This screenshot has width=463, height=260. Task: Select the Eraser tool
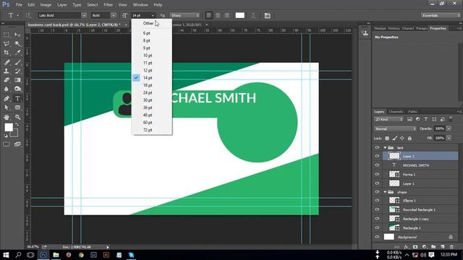[x=7, y=80]
